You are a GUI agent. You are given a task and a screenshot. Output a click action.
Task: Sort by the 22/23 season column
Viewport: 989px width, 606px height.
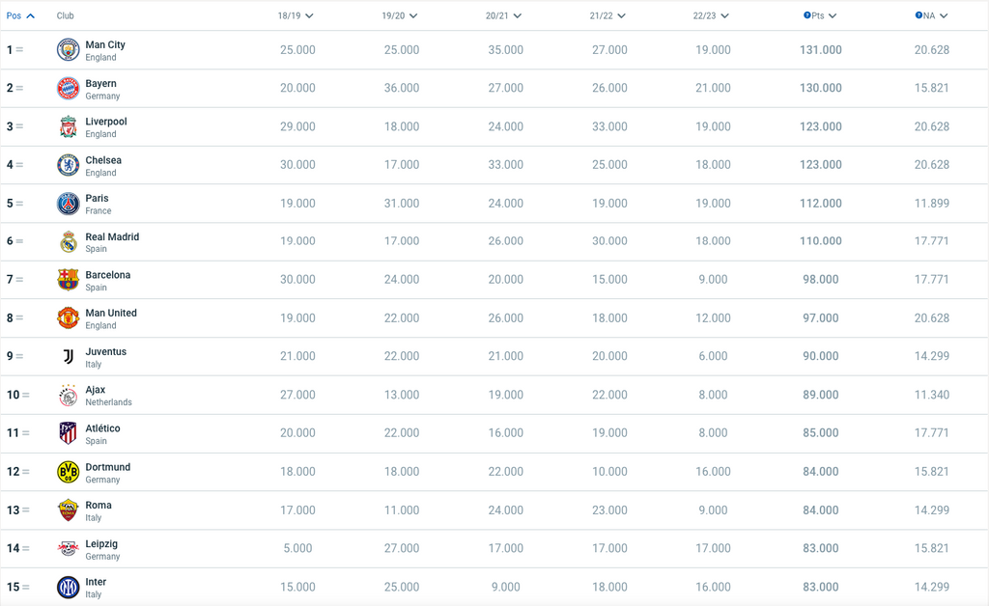click(x=711, y=15)
